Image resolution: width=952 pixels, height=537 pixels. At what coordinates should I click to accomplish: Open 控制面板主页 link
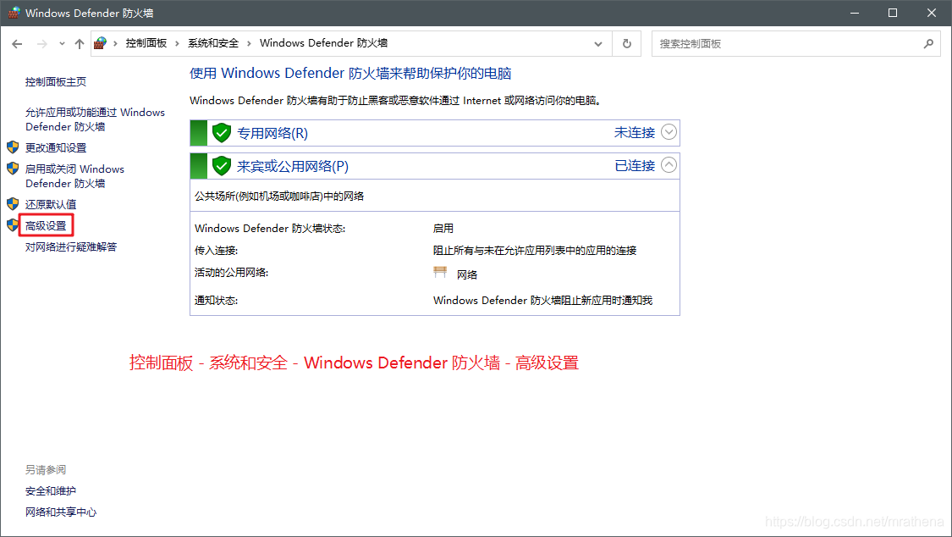click(56, 82)
